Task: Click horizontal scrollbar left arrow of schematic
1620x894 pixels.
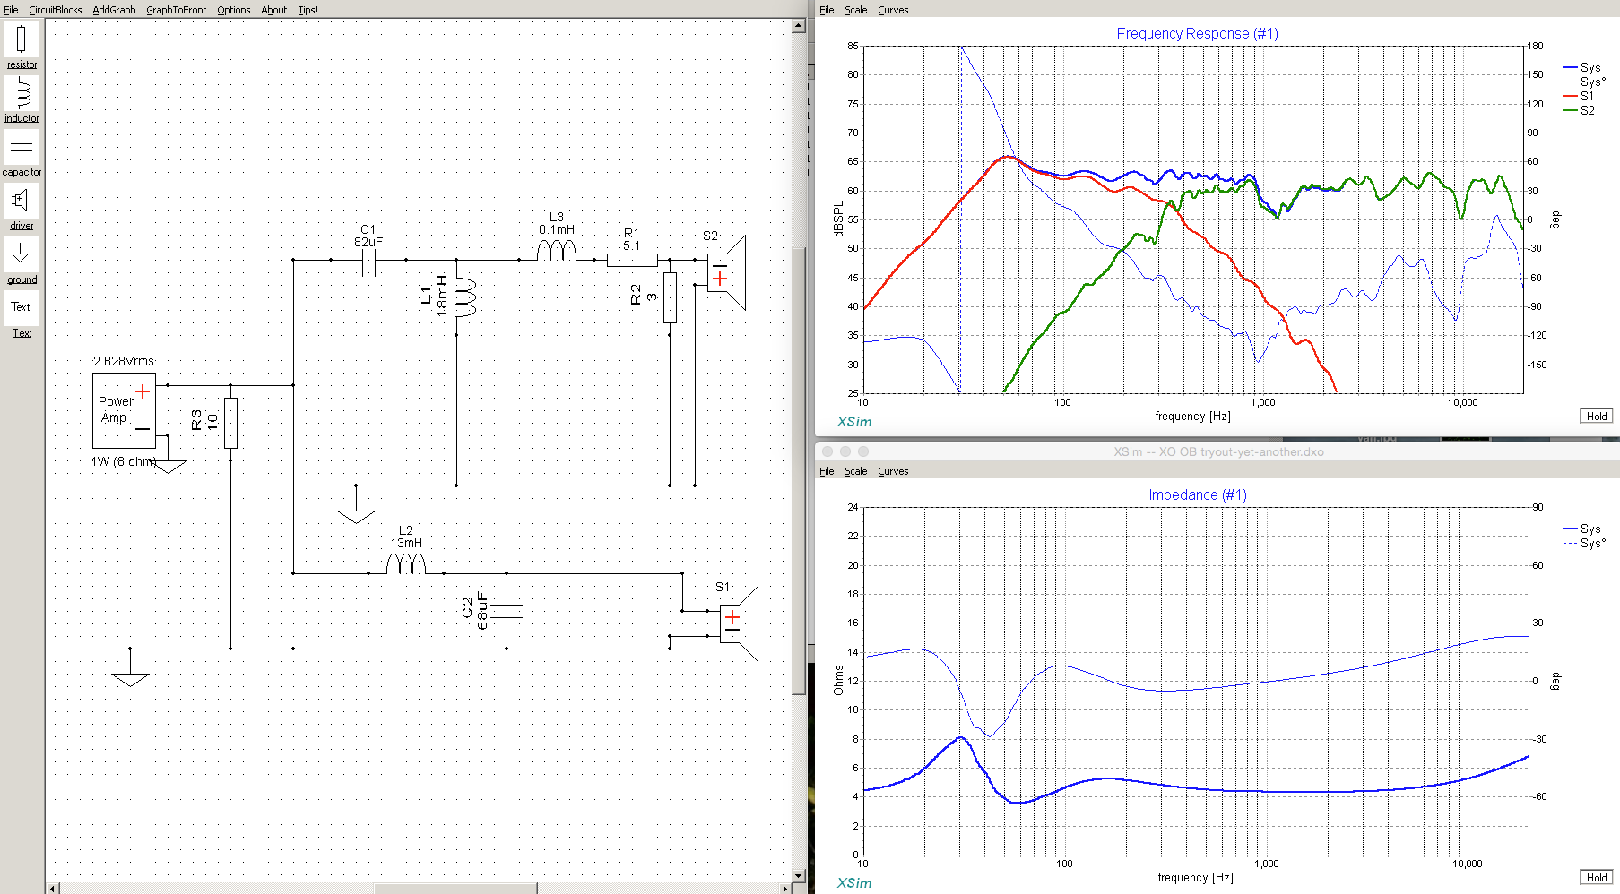Action: pos(53,889)
